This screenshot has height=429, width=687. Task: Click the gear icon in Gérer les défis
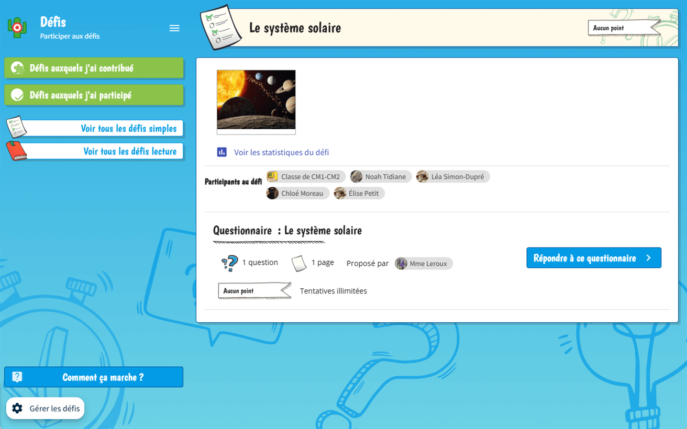(17, 409)
